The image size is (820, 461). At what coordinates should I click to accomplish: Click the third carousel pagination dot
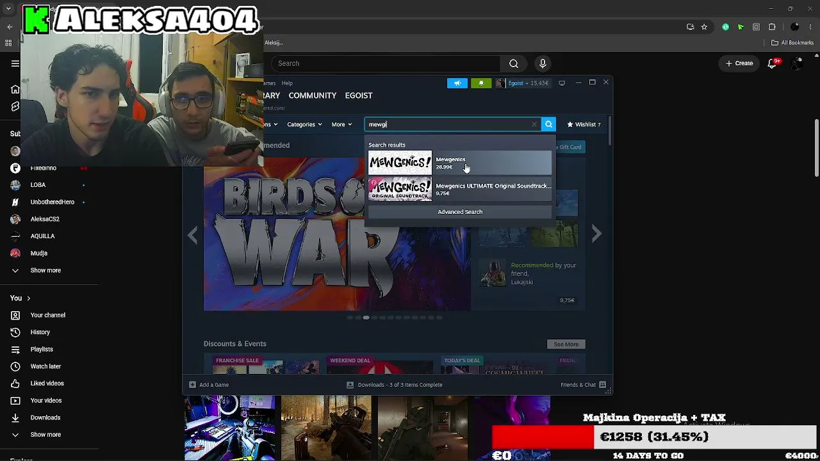366,318
